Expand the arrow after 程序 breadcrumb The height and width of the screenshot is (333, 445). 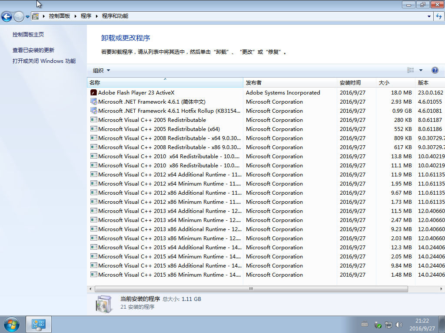97,16
